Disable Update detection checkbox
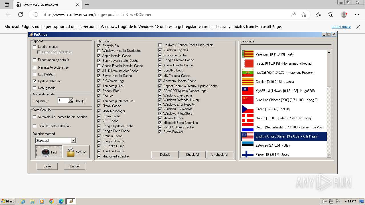Viewport: 365px width, 205px height. click(x=35, y=81)
